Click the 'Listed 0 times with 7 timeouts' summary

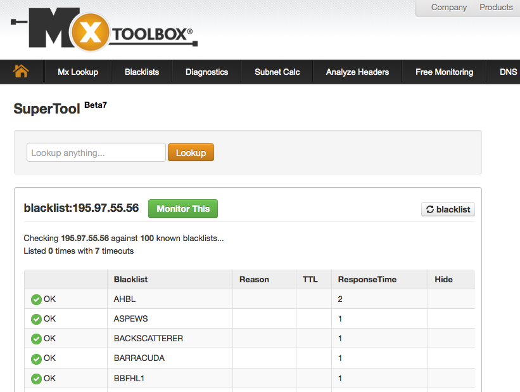point(79,251)
